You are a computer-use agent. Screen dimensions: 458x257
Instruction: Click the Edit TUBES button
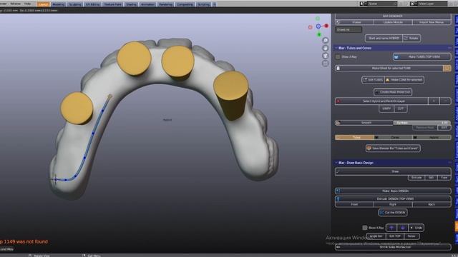pos(373,79)
